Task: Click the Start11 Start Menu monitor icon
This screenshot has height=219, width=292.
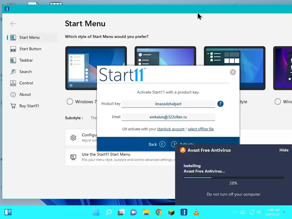Action: (x=73, y=157)
